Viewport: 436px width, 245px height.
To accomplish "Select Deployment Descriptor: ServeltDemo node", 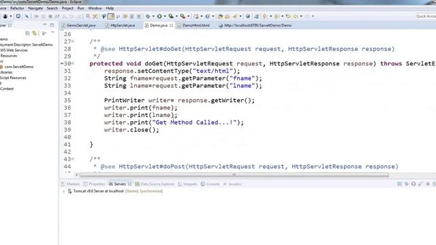I will [26, 44].
